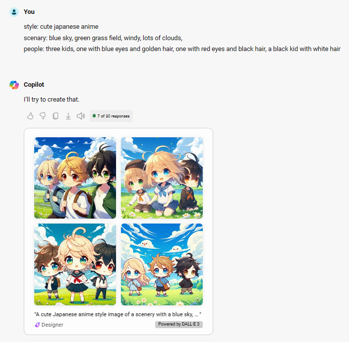Click the purple Designer icon
Viewport: 349px width, 342px height.
[x=37, y=325]
